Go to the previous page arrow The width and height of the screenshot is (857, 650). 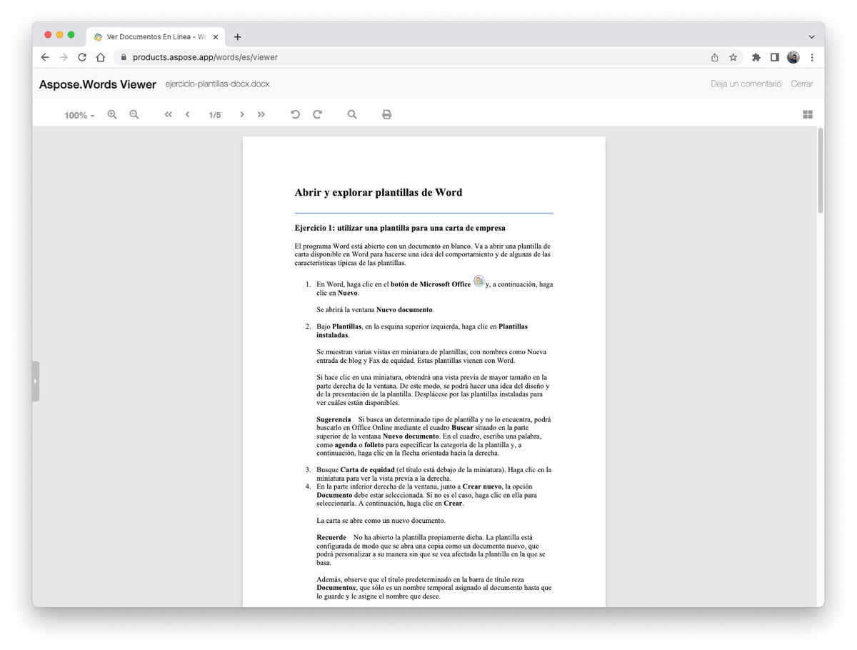[x=187, y=114]
